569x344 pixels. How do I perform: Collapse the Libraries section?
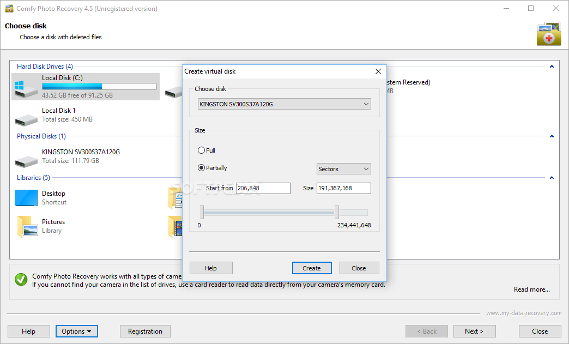552,177
